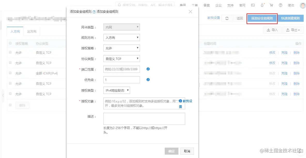The image size is (306, 158).
Task: Open the notification bell icon in top bar
Action: 262,5
